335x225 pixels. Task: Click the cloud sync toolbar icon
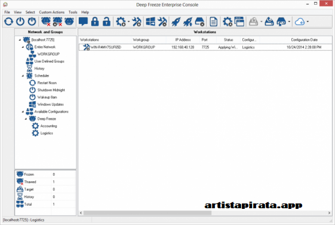[x=300, y=22]
